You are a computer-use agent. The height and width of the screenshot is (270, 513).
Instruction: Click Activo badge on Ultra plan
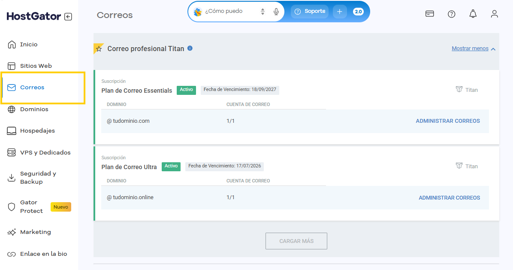[x=171, y=167]
